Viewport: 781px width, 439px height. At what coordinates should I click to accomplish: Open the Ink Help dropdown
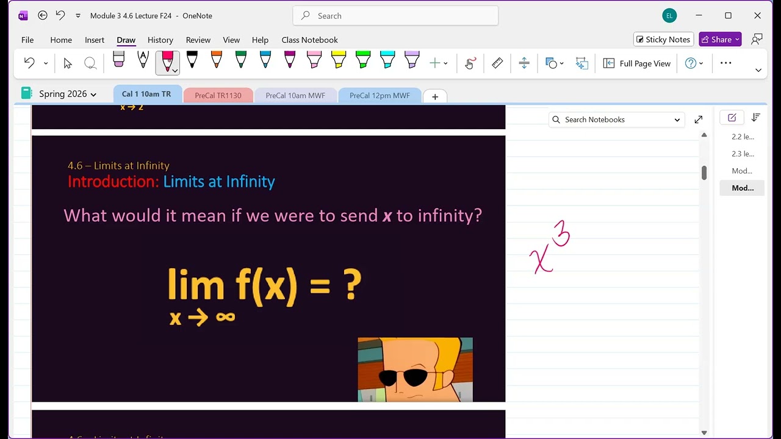point(694,63)
